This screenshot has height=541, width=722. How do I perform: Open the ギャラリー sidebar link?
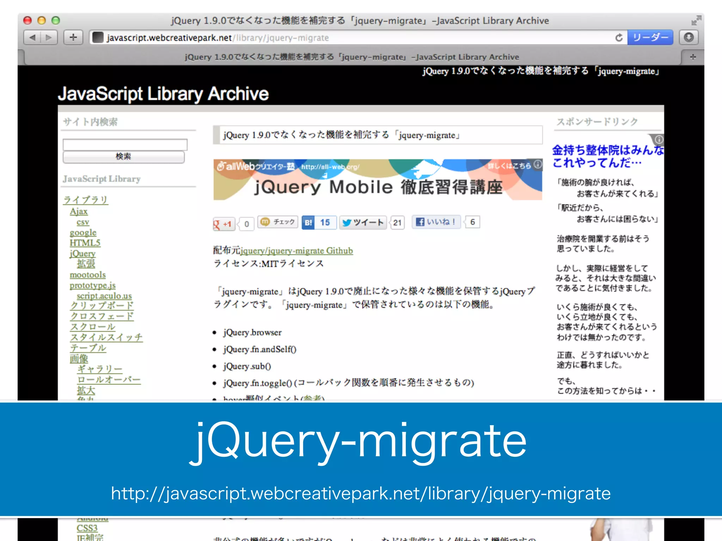pyautogui.click(x=100, y=369)
